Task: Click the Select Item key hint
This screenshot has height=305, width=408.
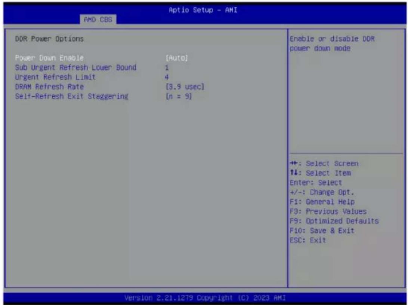Action: pos(320,173)
